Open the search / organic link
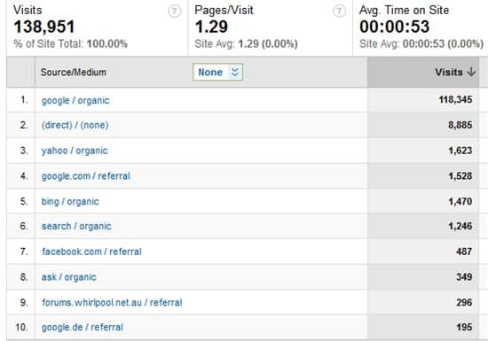 (76, 226)
